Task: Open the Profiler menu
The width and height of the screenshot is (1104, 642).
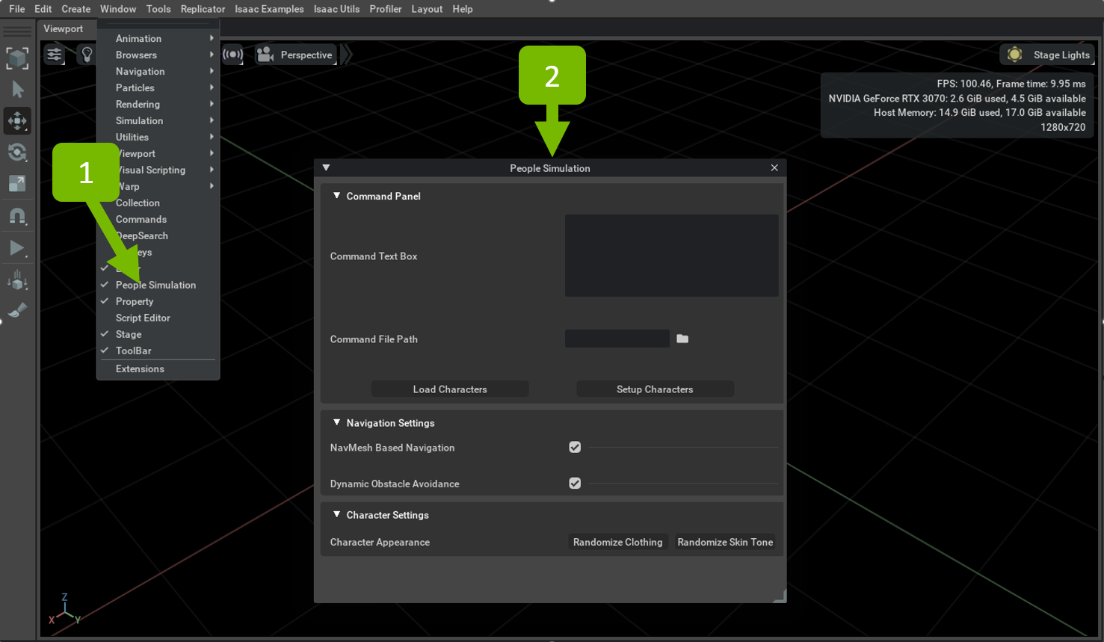Action: [x=386, y=9]
